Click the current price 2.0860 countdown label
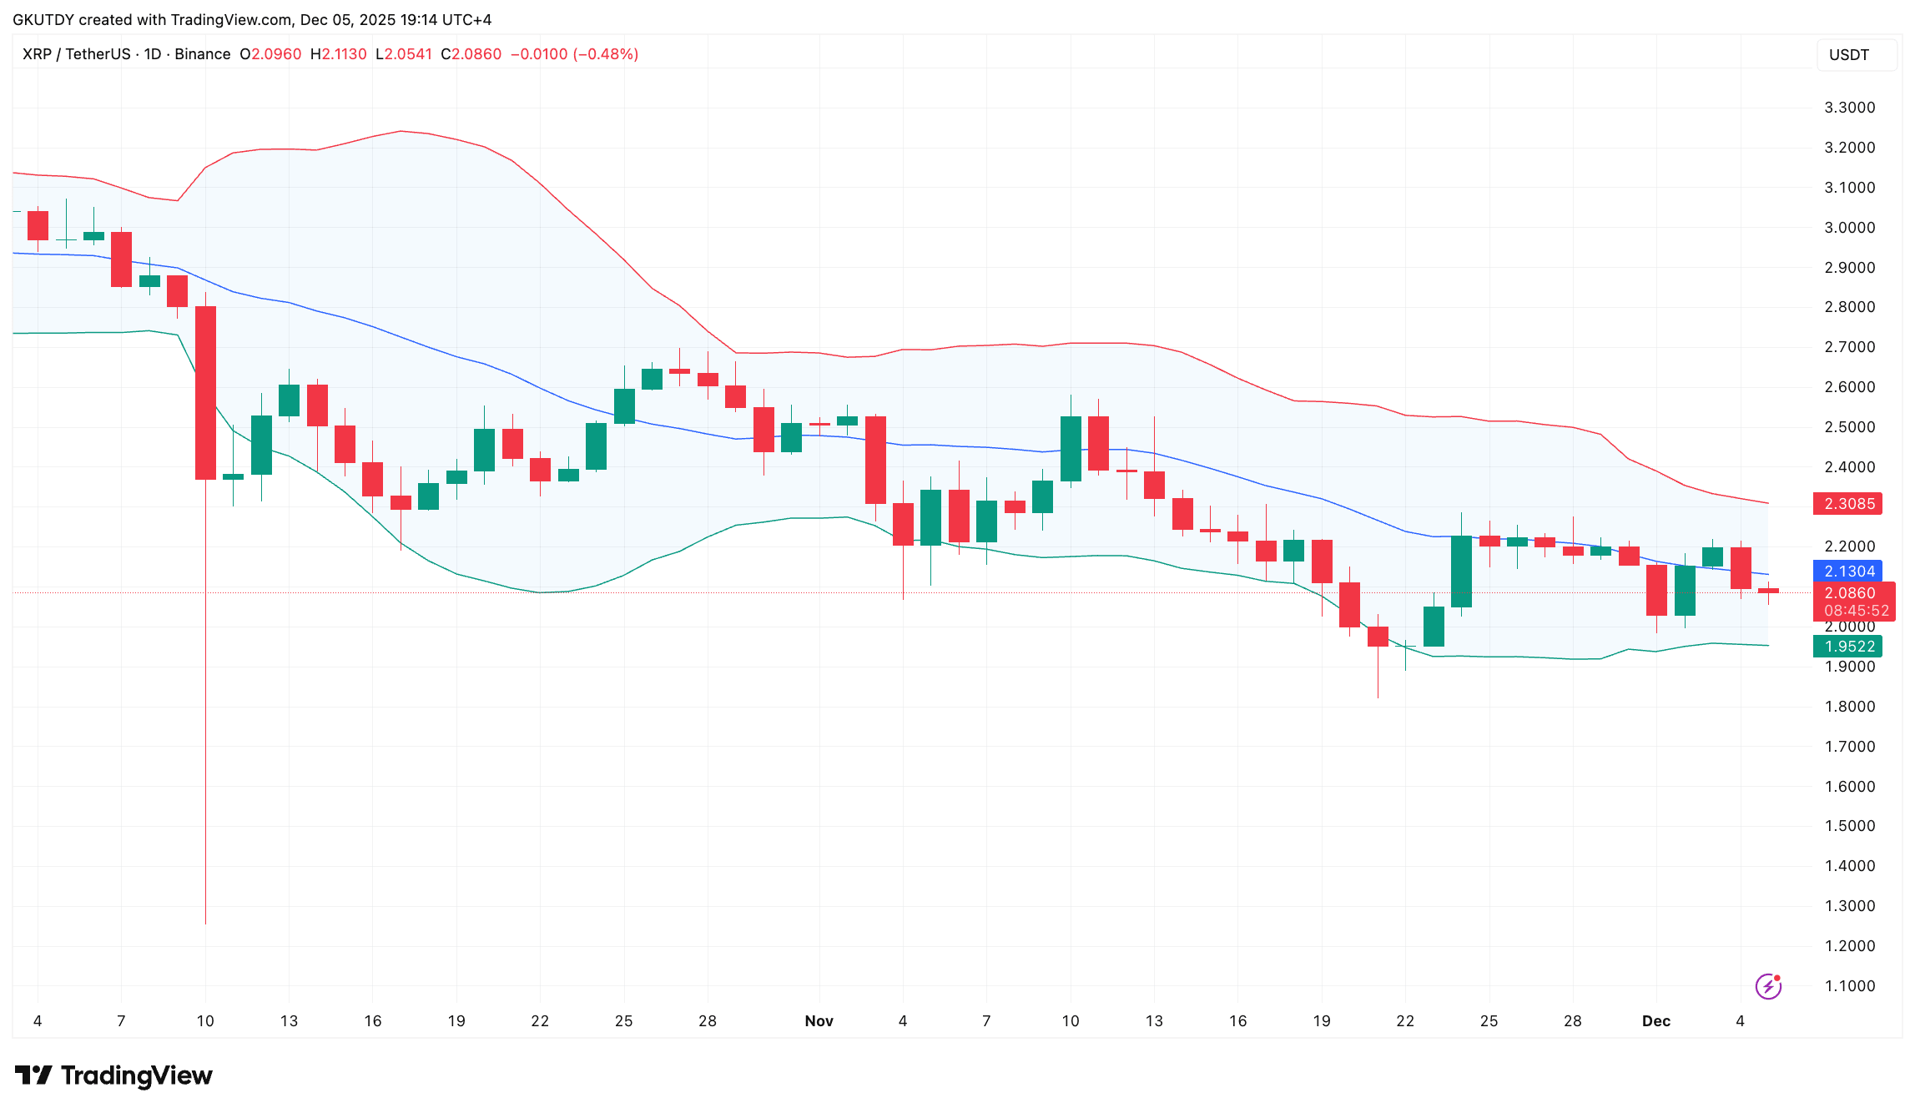 [x=1853, y=602]
